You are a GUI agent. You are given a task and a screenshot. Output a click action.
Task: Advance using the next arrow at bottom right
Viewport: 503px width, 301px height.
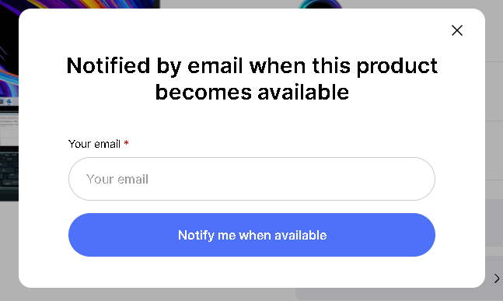point(497,278)
